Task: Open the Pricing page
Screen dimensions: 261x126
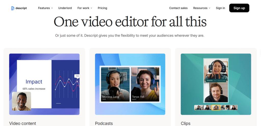Action: coord(102,8)
